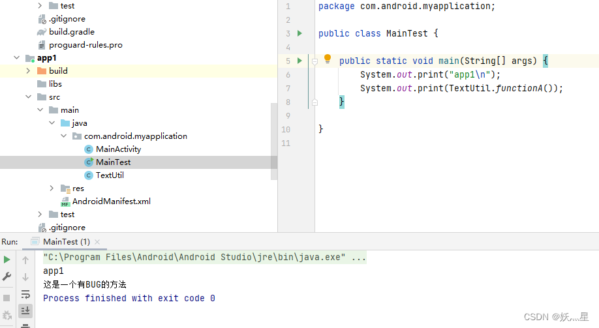Open proguard-rules.pro file
The height and width of the screenshot is (328, 599).
point(85,45)
